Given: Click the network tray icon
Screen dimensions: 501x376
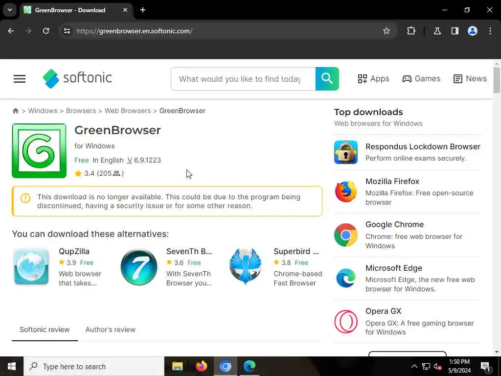Looking at the screenshot, I should [x=426, y=366].
